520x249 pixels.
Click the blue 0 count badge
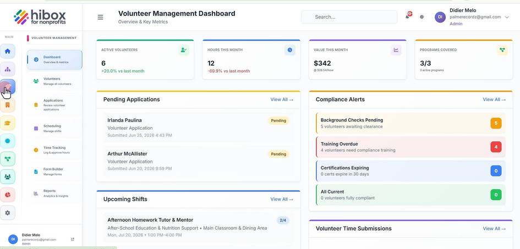(x=496, y=171)
